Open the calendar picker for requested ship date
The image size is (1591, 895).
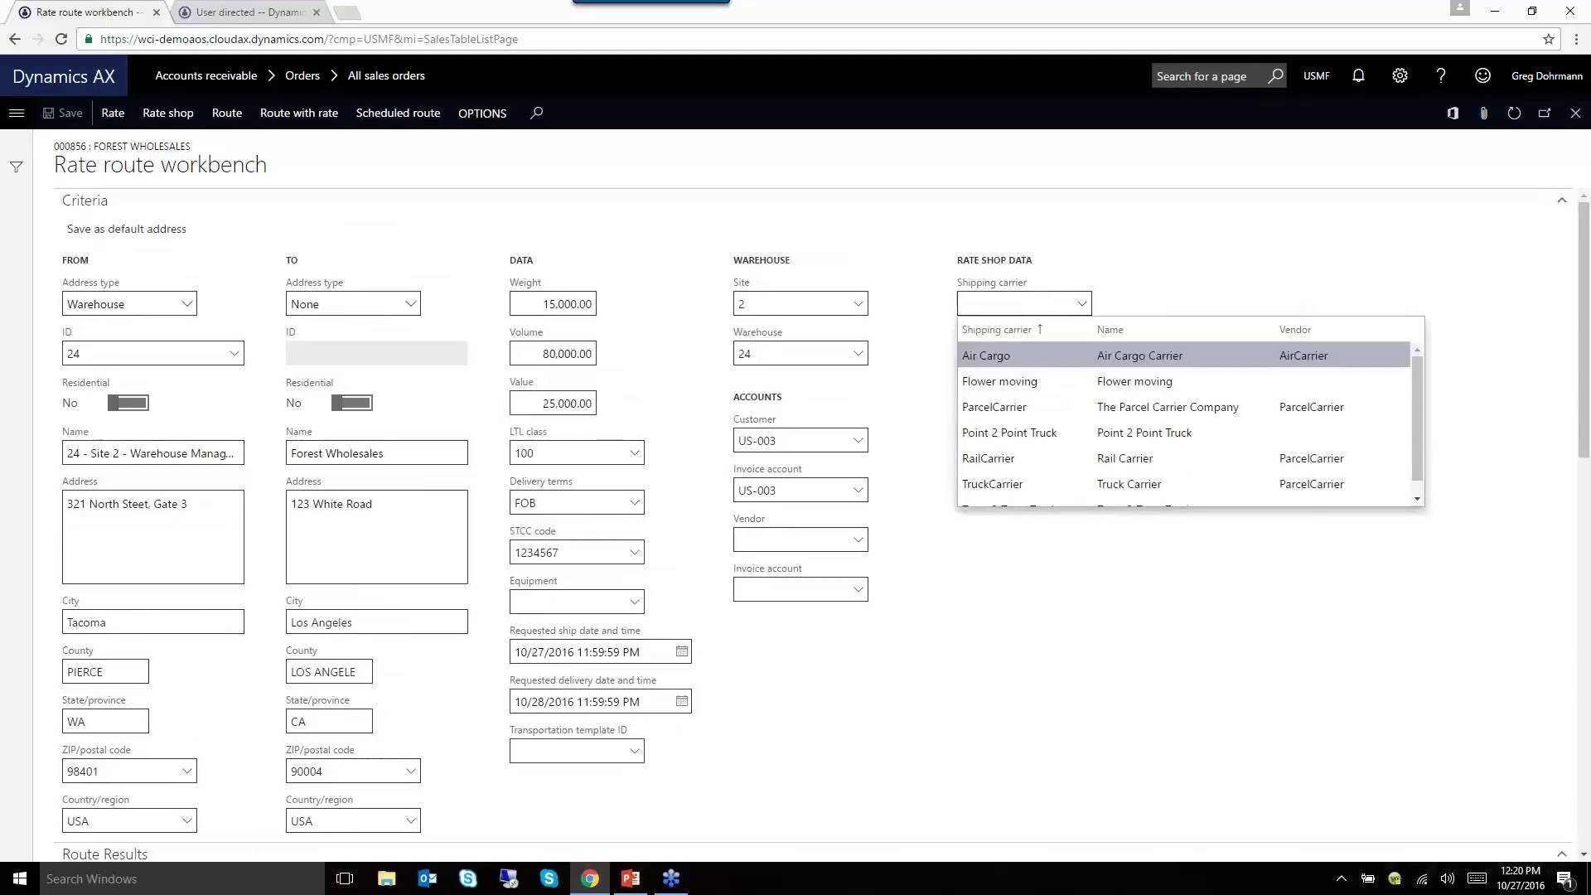pos(681,651)
